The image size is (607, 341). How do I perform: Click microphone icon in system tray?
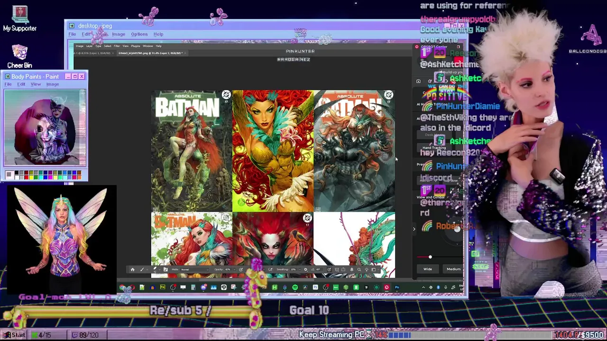(x=446, y=287)
